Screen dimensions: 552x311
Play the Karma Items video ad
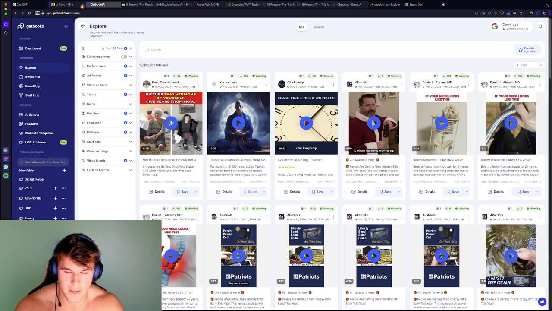point(238,123)
